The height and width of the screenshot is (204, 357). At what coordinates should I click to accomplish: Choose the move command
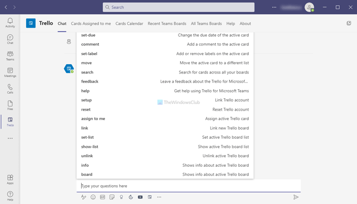pyautogui.click(x=165, y=63)
